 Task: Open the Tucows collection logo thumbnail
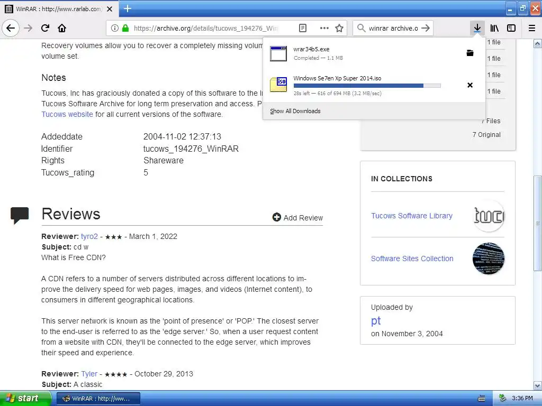click(x=489, y=216)
